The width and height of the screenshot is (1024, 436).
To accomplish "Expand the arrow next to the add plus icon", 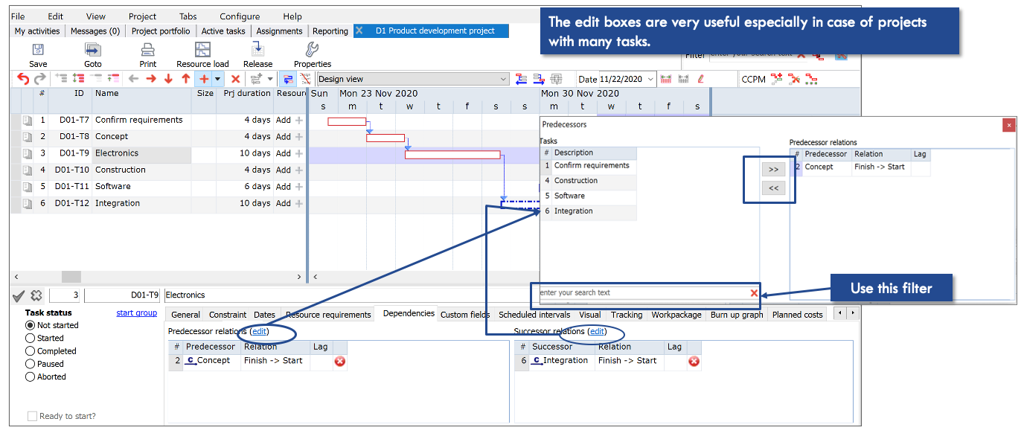I will [x=217, y=79].
